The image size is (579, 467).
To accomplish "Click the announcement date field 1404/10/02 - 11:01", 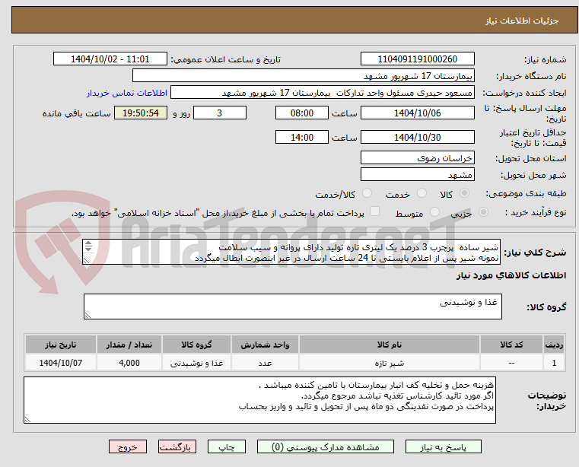I will click(x=110, y=59).
